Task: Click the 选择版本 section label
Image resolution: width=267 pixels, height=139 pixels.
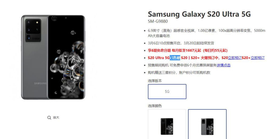Action: [x=155, y=81]
